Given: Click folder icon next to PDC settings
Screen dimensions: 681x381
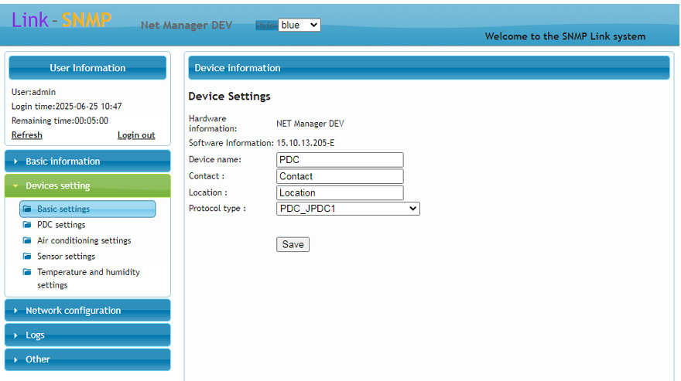Looking at the screenshot, I should pyautogui.click(x=27, y=225).
